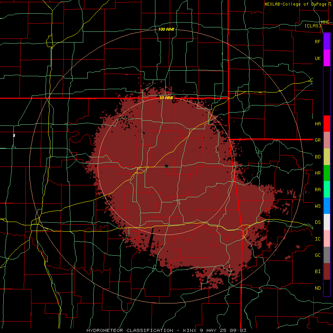Click the "50 NMI" range ring label
This screenshot has height=333, width=333.
166,98
